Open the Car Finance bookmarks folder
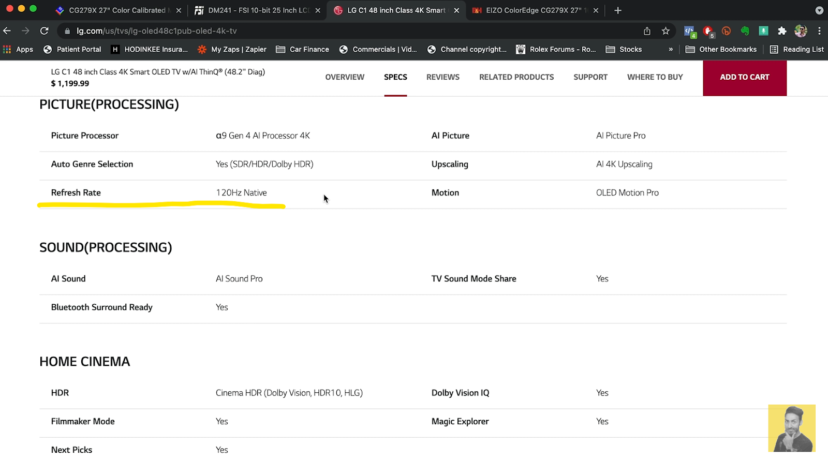 (302, 49)
